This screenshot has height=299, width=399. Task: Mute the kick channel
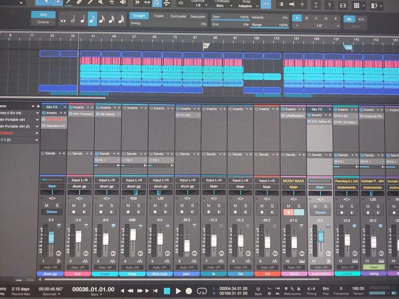click(x=74, y=206)
